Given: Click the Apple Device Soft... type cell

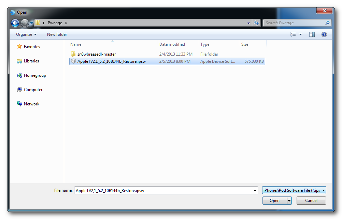Looking at the screenshot, I should (x=218, y=61).
